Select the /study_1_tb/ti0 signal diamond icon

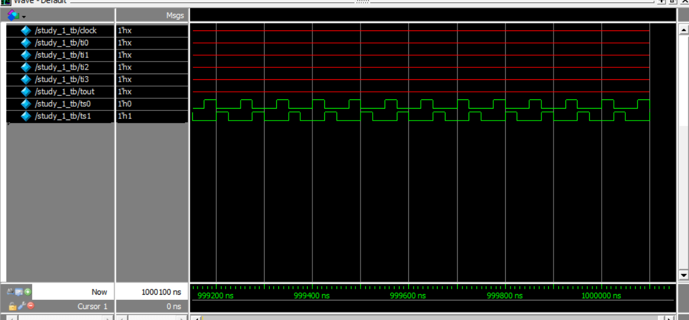point(25,43)
